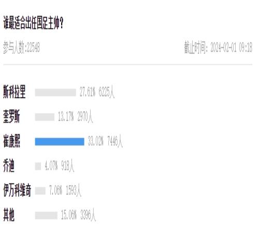This screenshot has height=228, width=259.
Task: Select the 奎罗斯 poll option
Action: (x=11, y=117)
